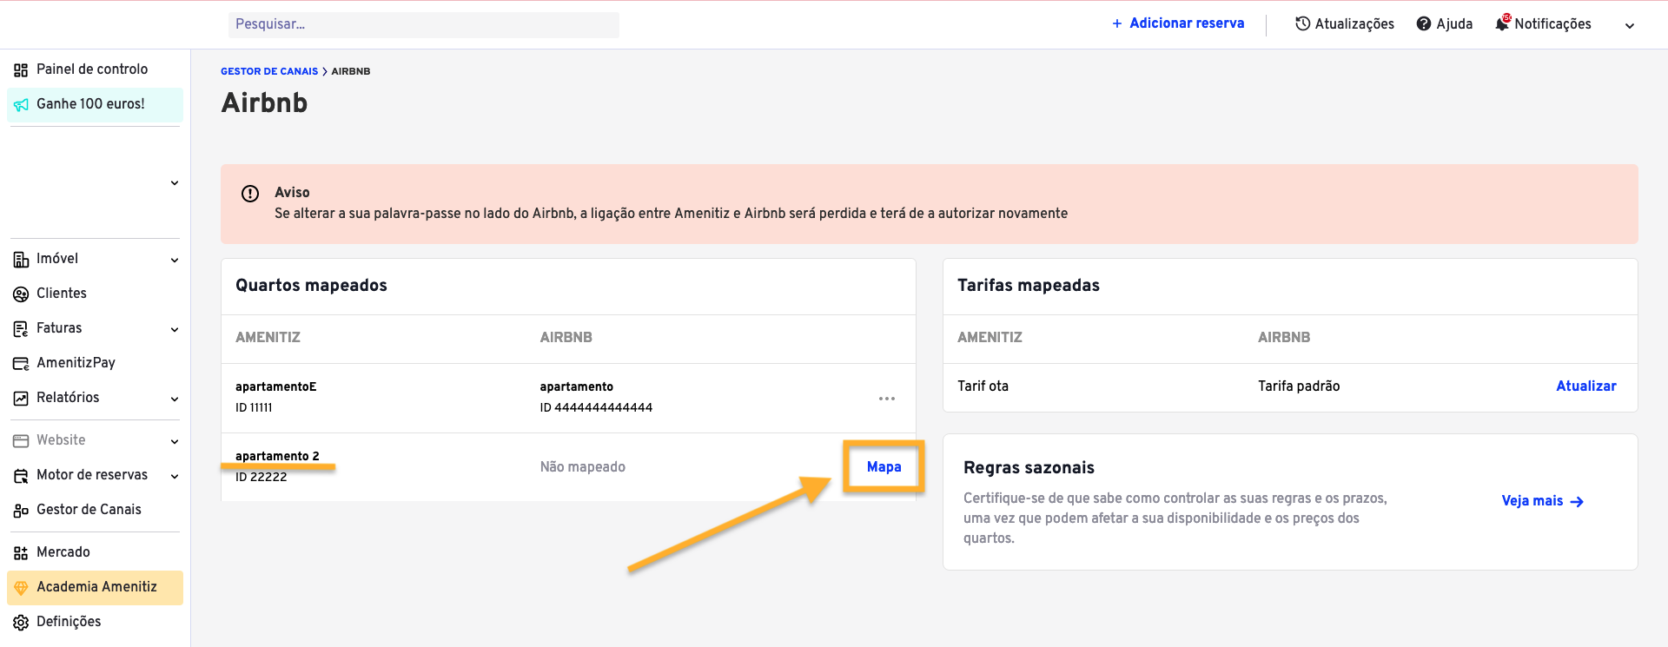Click the Atualizações clock icon
Viewport: 1668px width, 647px height.
point(1302,23)
